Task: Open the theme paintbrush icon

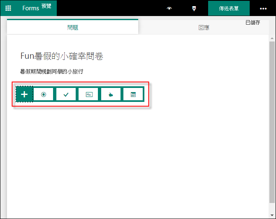Action: coord(194,8)
